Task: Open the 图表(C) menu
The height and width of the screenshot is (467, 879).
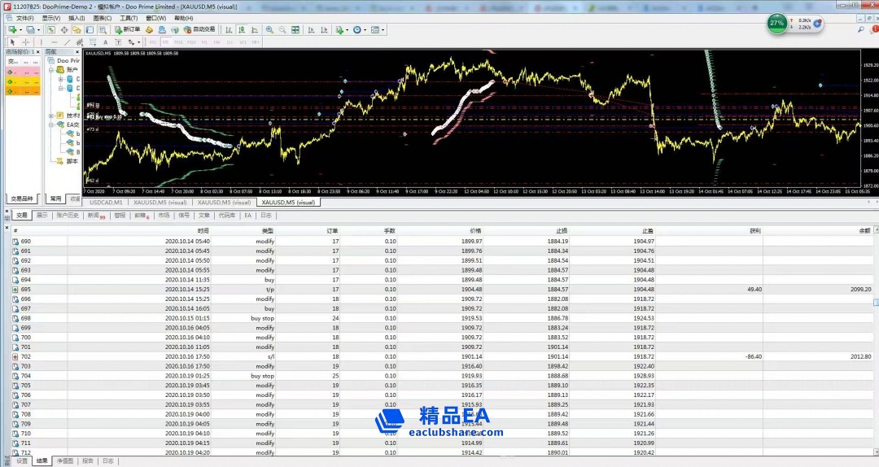Action: tap(102, 18)
